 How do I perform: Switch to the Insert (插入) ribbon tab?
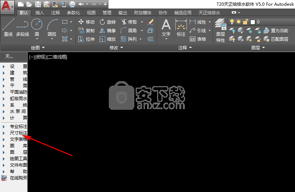[39, 13]
